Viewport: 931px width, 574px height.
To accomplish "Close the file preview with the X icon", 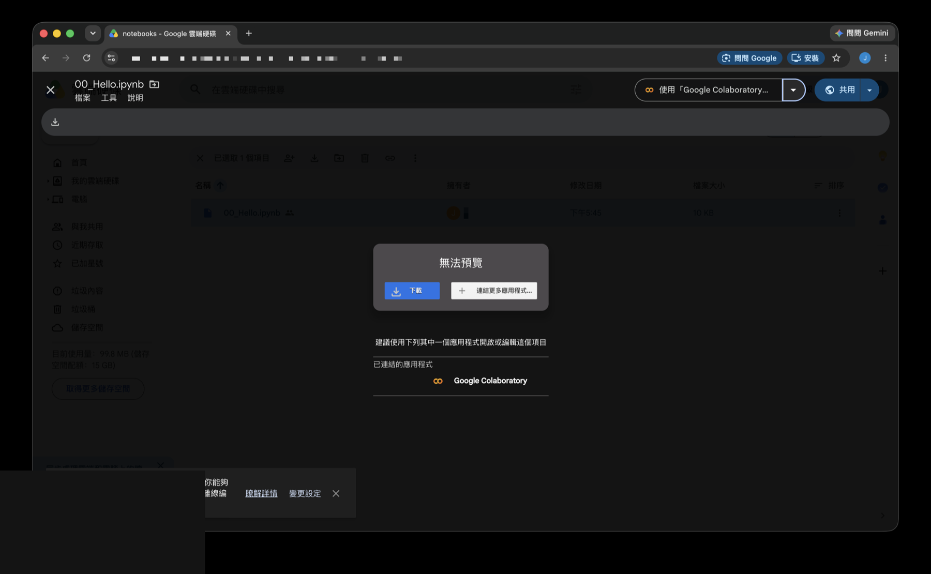I will [x=51, y=90].
